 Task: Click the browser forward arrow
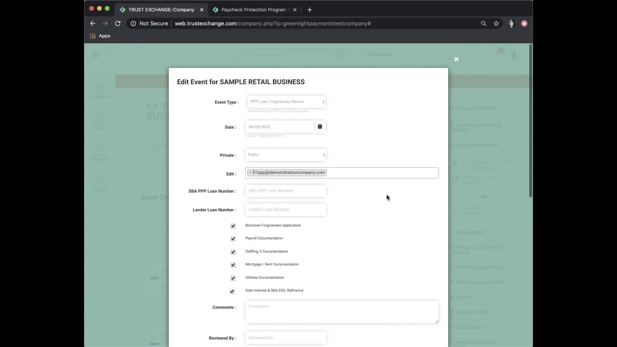[x=105, y=23]
